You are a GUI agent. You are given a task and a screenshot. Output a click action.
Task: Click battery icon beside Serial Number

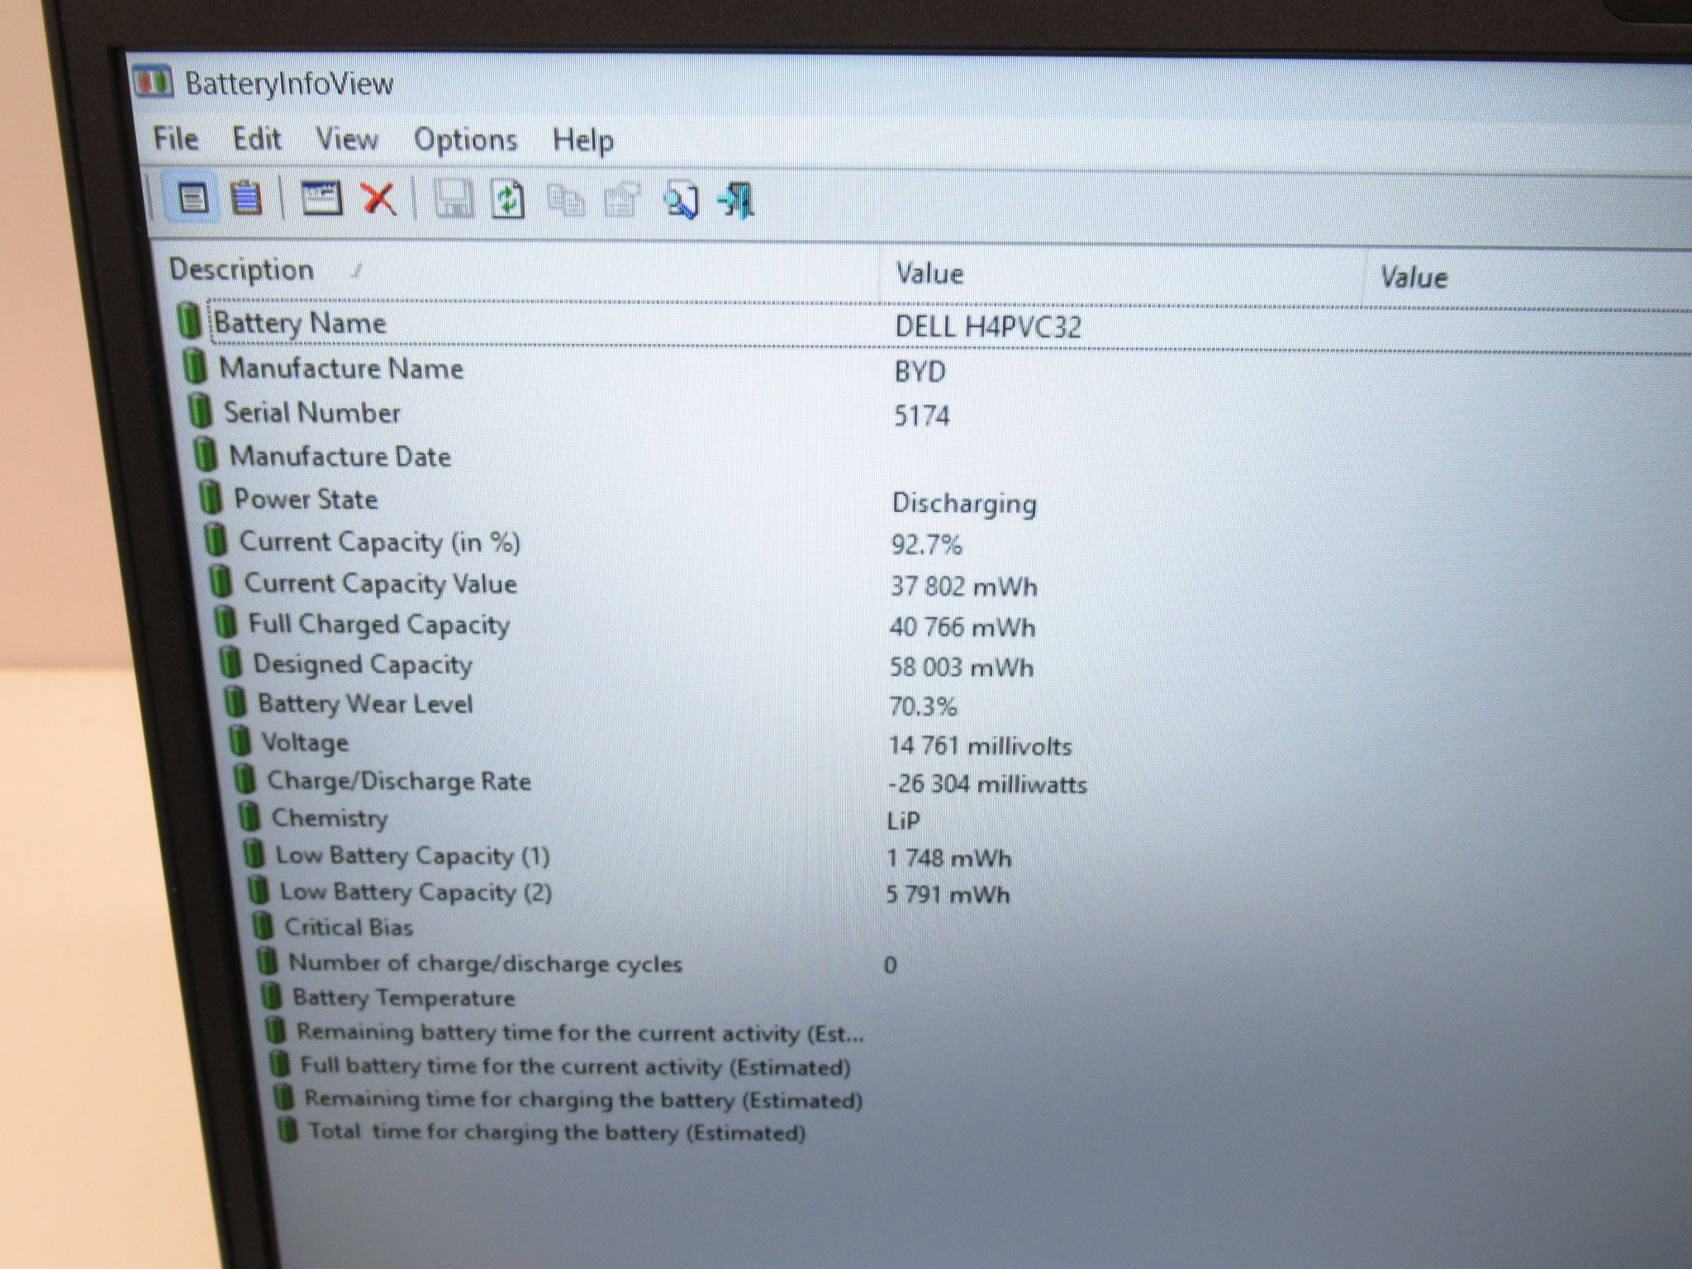click(x=200, y=410)
